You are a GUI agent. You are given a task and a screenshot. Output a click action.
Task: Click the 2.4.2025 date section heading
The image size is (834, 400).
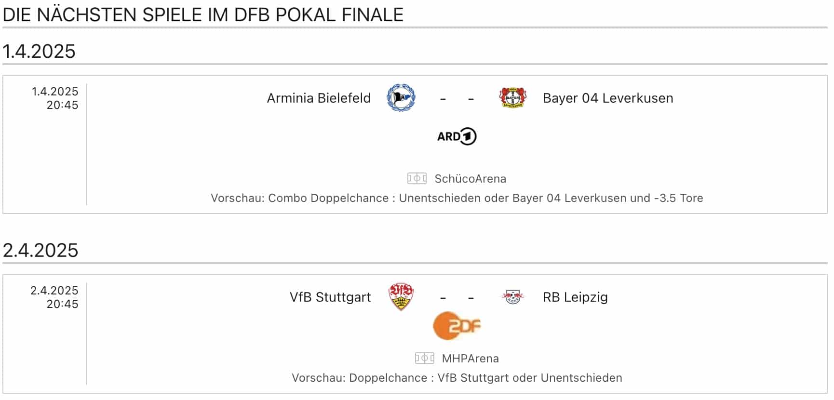[40, 251]
